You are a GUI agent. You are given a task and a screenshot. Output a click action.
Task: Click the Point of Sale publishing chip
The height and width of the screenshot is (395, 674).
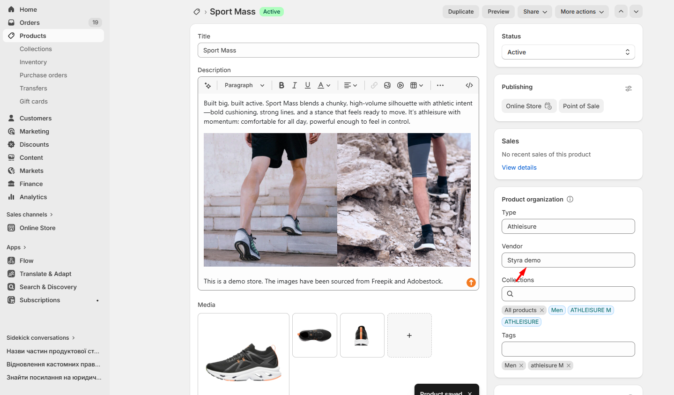(581, 106)
